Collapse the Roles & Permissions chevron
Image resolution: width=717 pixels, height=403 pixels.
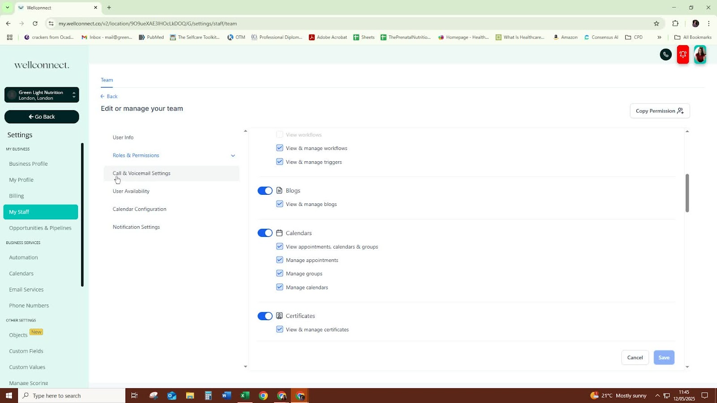click(x=233, y=156)
